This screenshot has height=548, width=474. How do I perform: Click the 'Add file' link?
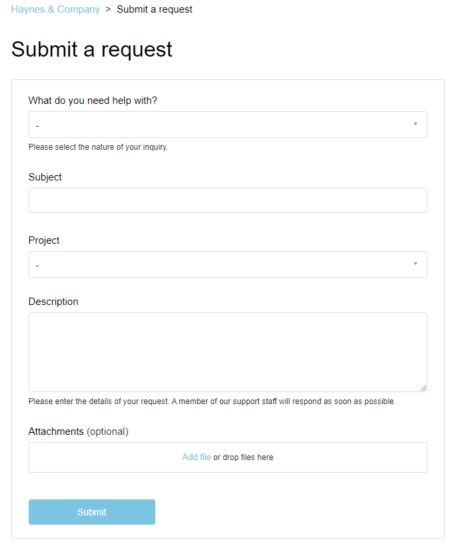pyautogui.click(x=196, y=457)
